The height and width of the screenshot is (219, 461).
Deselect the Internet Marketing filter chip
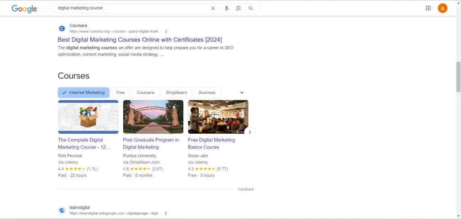click(x=83, y=92)
